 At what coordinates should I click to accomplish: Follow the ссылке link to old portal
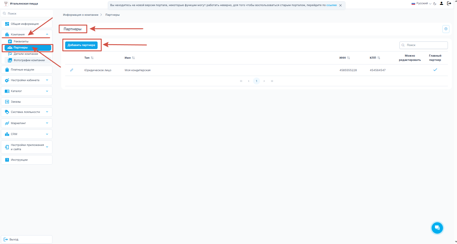point(331,5)
